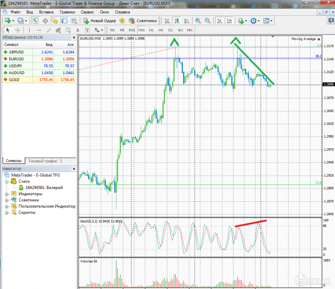The image size is (335, 289).
Task: Select the trendline drawing tool
Action: pos(49,30)
